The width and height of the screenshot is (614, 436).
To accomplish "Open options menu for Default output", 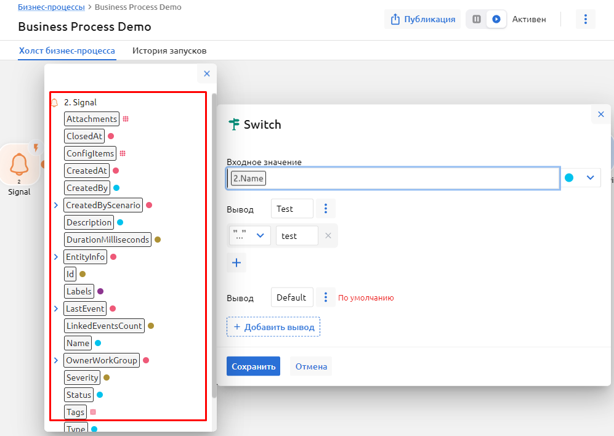I will [x=326, y=297].
